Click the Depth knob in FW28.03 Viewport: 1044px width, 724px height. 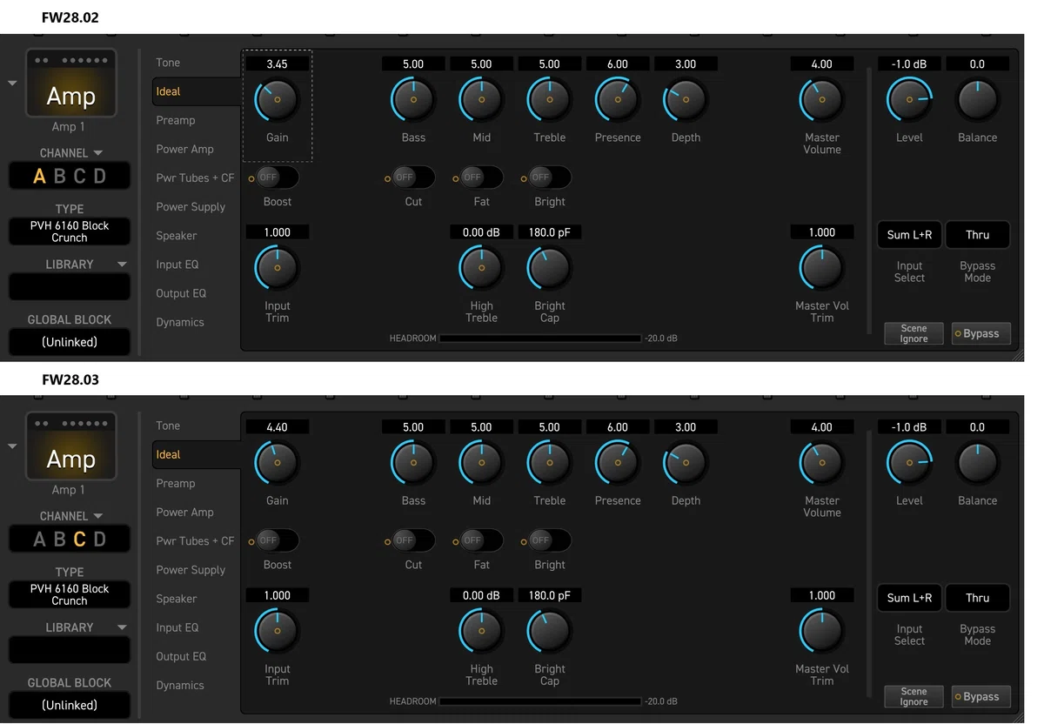tap(686, 463)
